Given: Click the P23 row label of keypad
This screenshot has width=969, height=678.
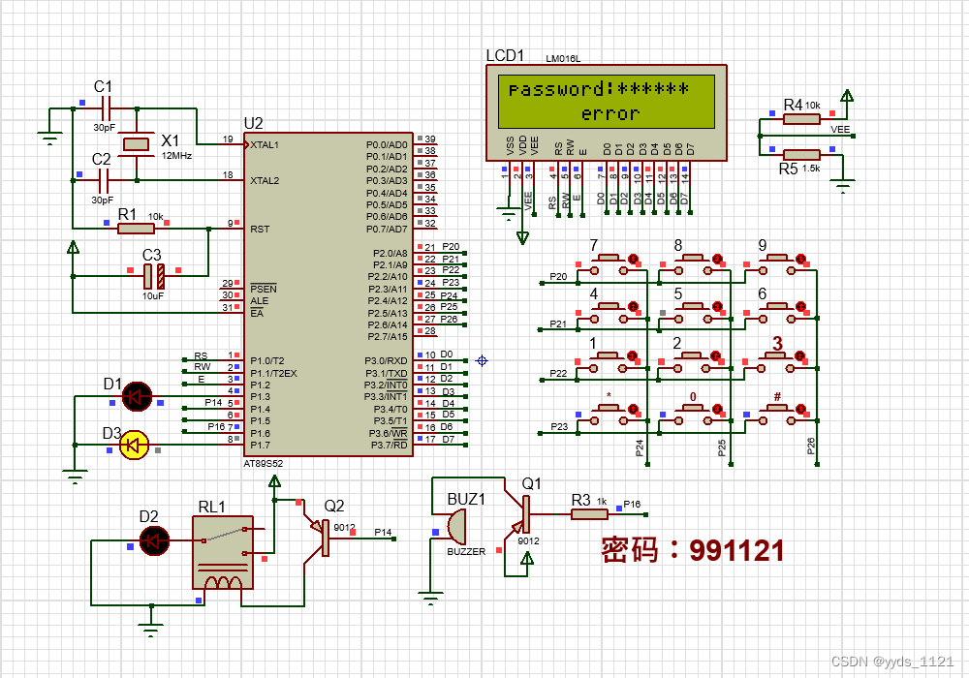Looking at the screenshot, I should tap(559, 426).
